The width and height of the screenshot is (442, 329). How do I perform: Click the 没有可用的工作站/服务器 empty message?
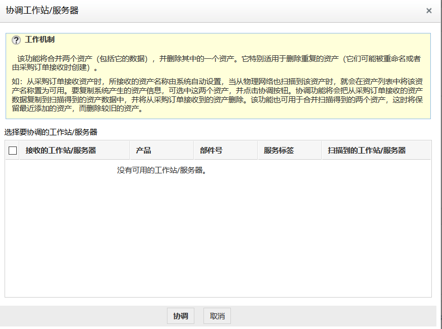point(162,170)
